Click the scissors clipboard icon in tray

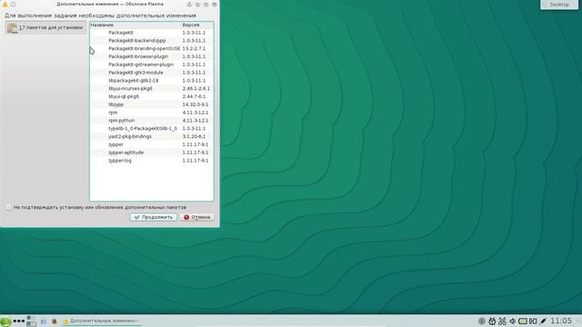(x=502, y=321)
